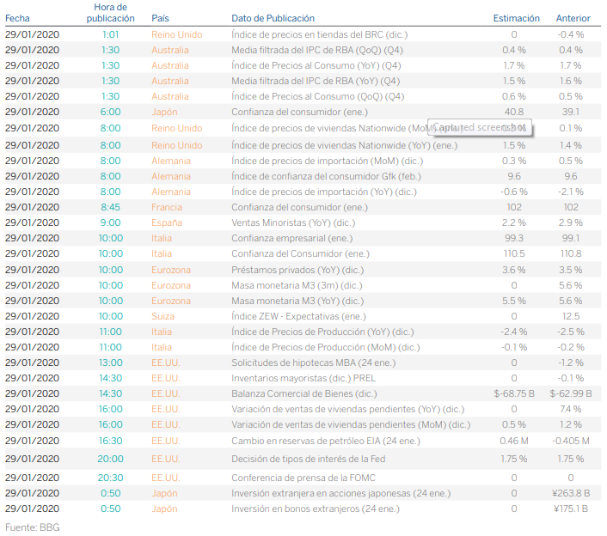607x536 pixels.
Task: Click the Fuente: BBG source note
Action: pos(32,527)
